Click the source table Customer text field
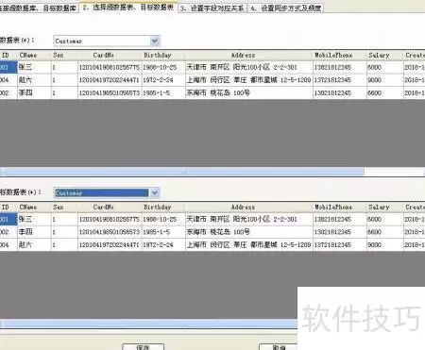Image resolution: width=425 pixels, height=350 pixels. click(x=101, y=41)
